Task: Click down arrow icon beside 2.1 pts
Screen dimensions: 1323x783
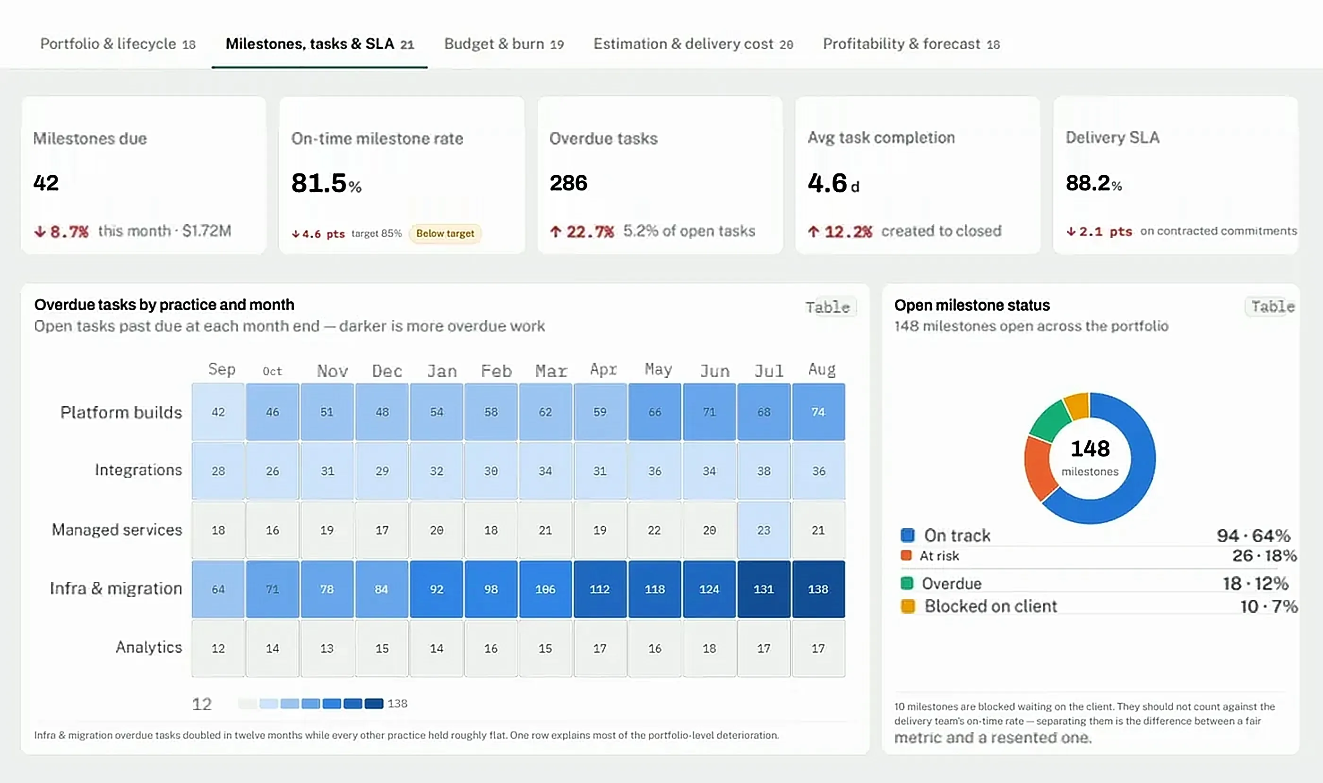Action: point(1071,231)
